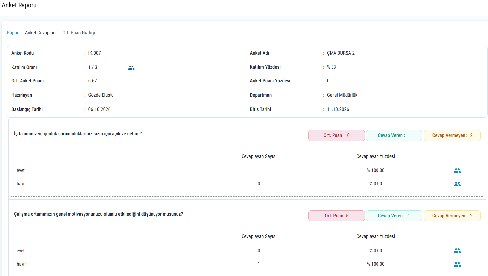
Task: Click survey name ÇMA BURSA 2
Action: [x=341, y=53]
